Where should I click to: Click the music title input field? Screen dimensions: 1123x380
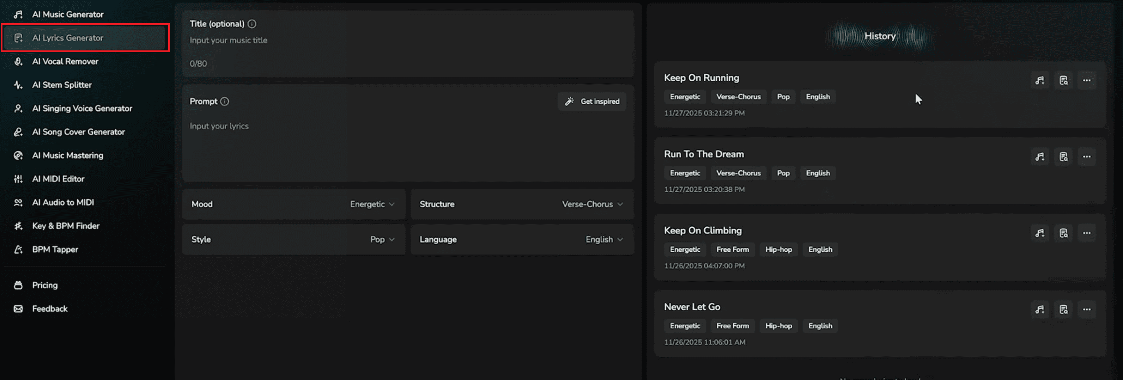(x=305, y=40)
